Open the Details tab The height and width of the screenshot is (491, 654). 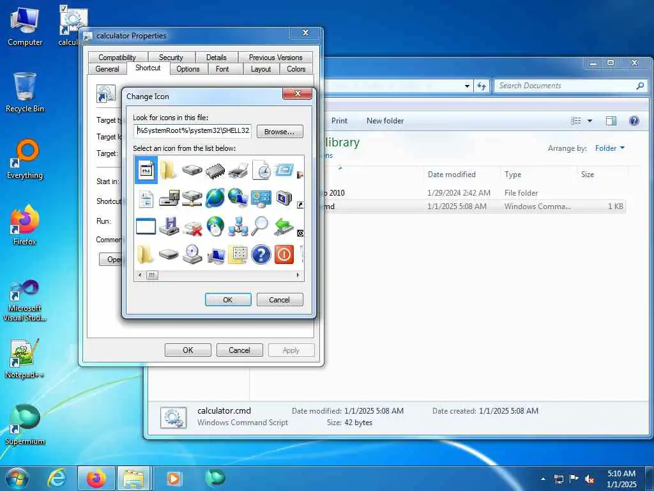point(216,57)
